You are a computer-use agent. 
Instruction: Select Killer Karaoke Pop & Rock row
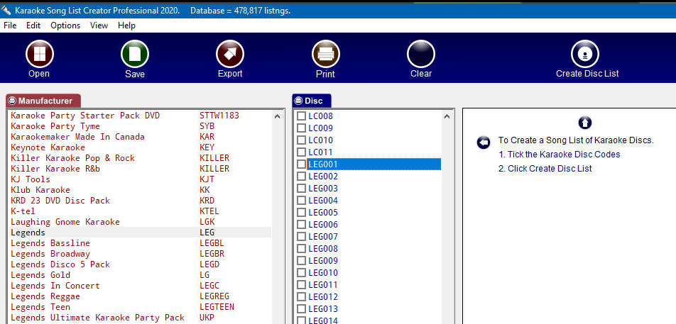[140, 158]
